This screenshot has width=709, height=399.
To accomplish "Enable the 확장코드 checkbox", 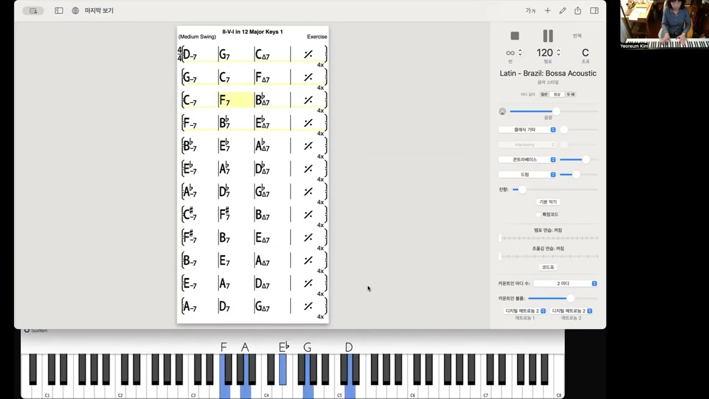I will (x=538, y=214).
